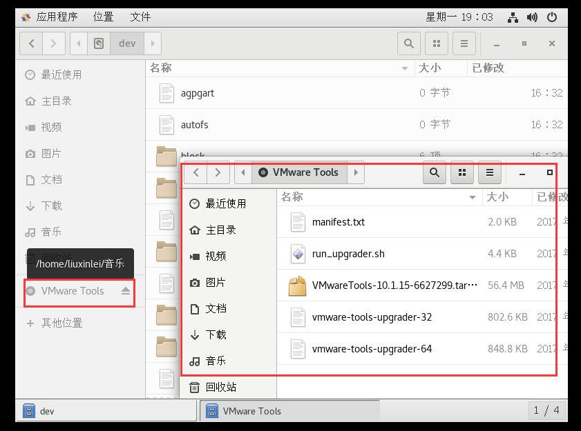The width and height of the screenshot is (581, 431).
Task: Click right path arrow in VMware Tools window
Action: coord(356,172)
